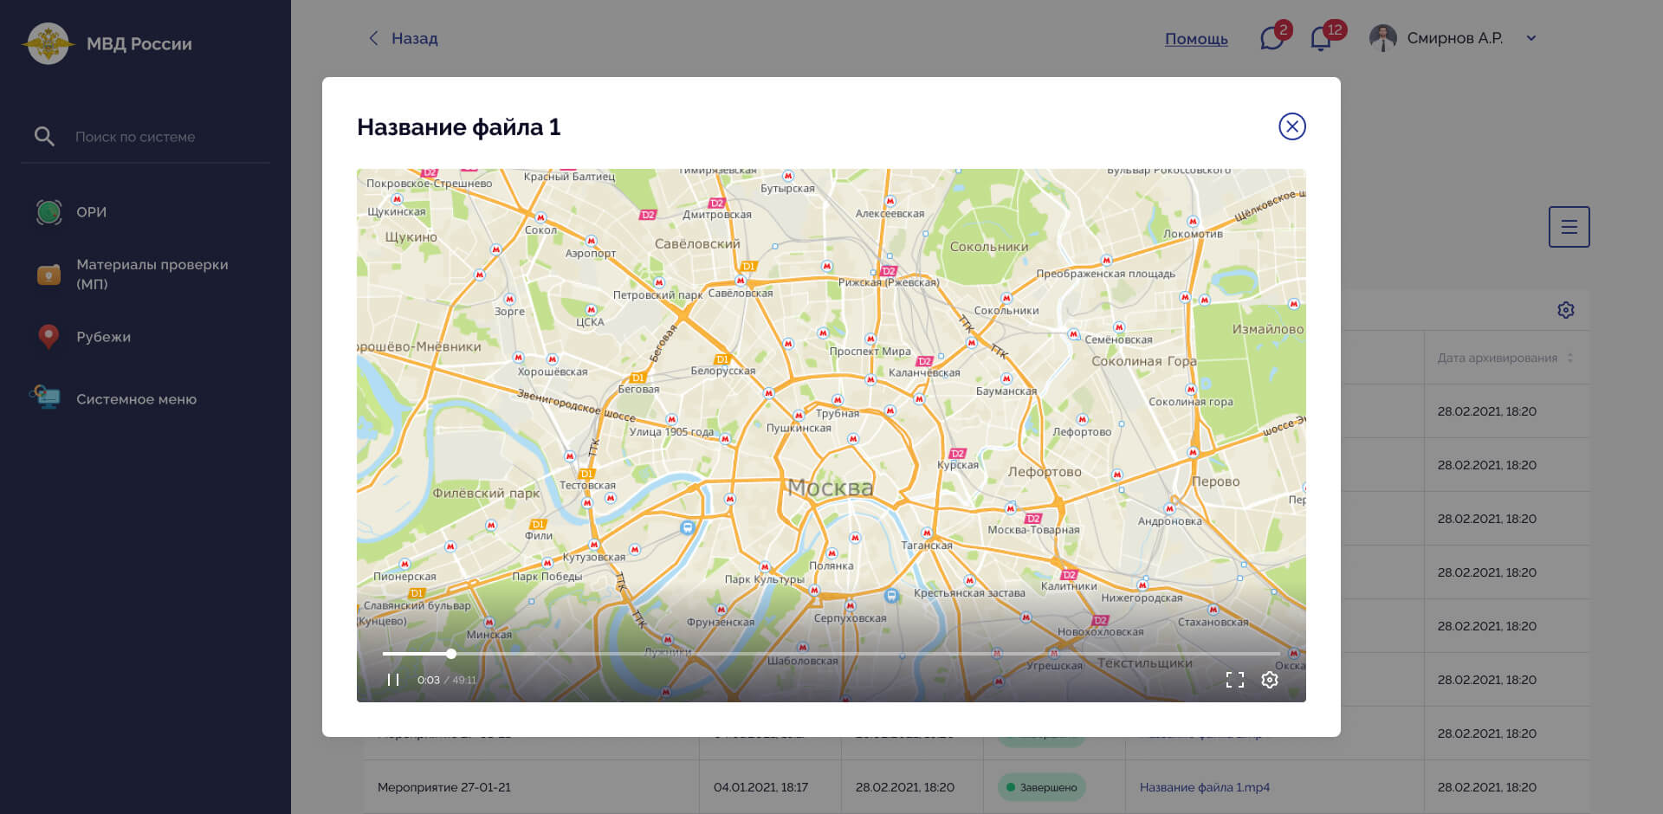Open video player settings gear
This screenshot has width=1663, height=814.
point(1270,680)
